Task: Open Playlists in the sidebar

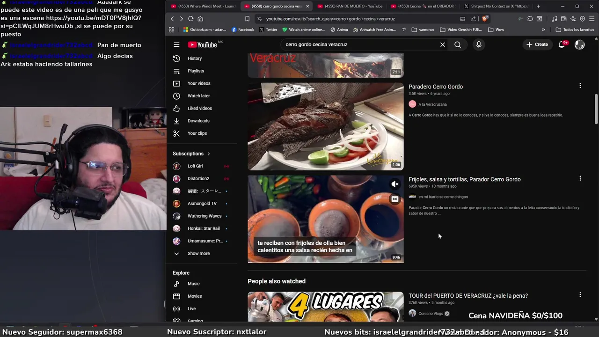Action: pos(196,71)
